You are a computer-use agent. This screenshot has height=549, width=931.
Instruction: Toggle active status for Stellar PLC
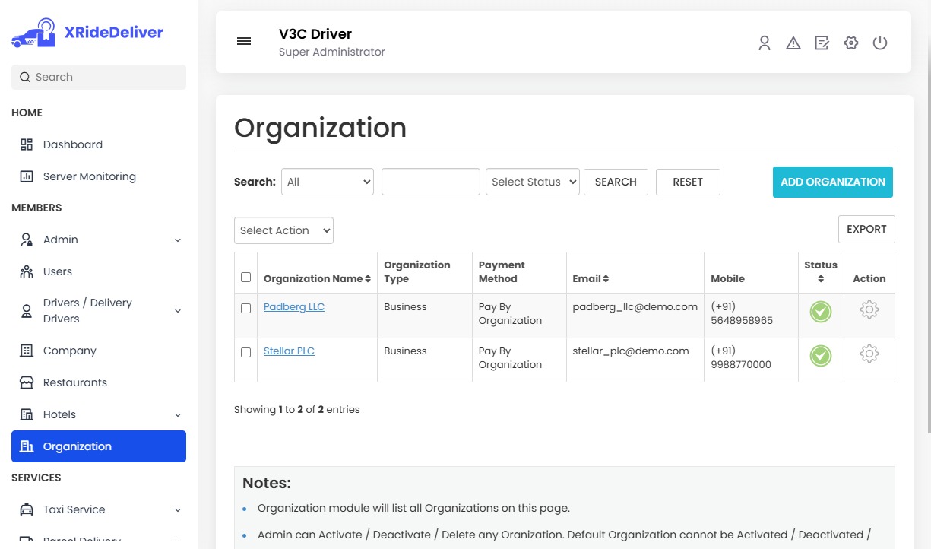pos(820,355)
